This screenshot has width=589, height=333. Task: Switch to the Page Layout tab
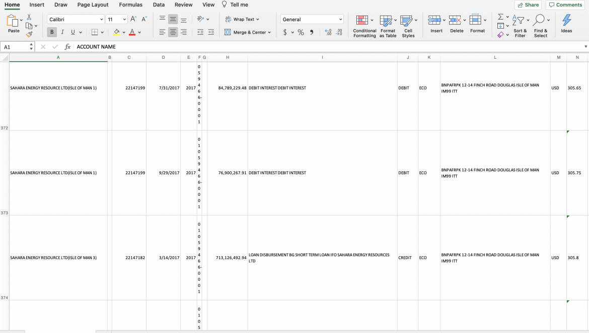(93, 5)
